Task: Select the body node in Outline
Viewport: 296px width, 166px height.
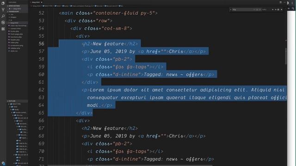Action: click(x=17, y=110)
